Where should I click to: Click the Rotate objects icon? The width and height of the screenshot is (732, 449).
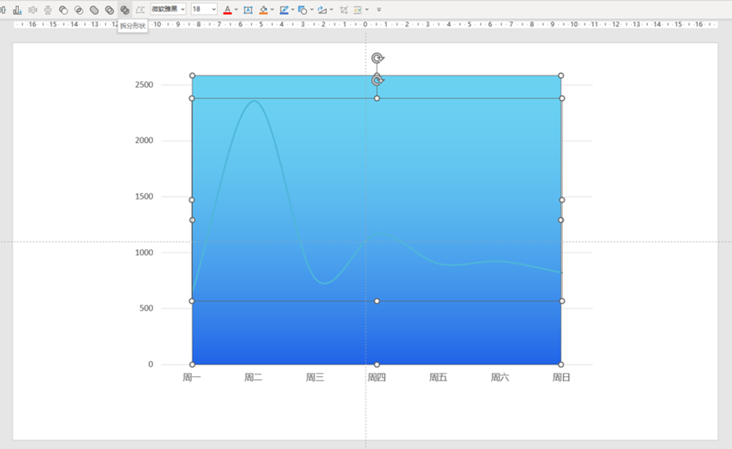tap(322, 10)
